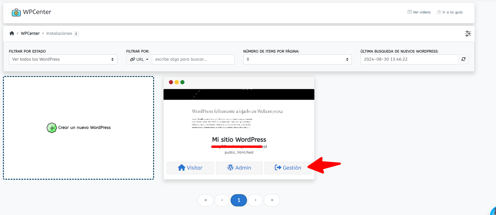Click the Mi sitio WordPress title
The height and width of the screenshot is (215, 496).
pos(239,140)
